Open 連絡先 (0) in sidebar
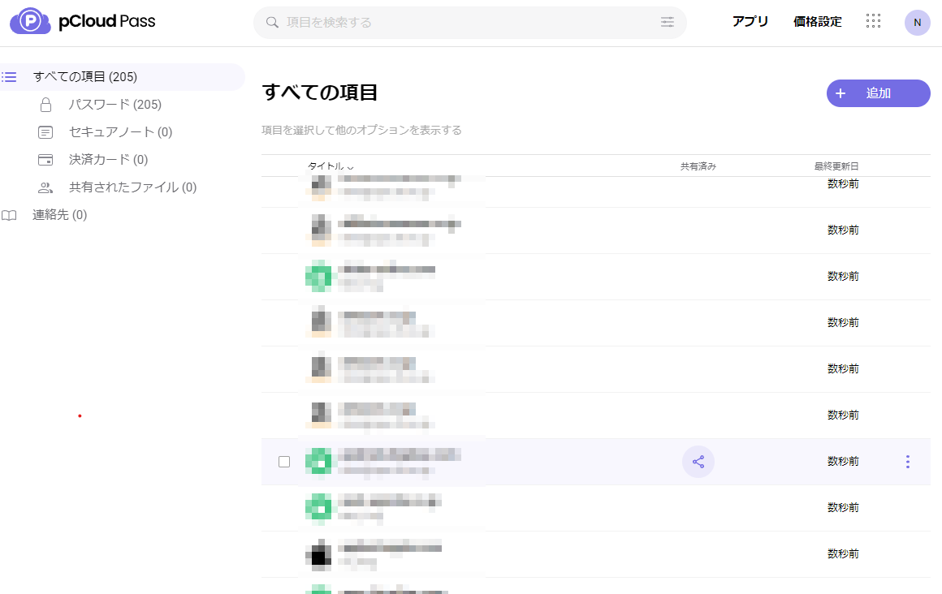942x594 pixels. [59, 215]
